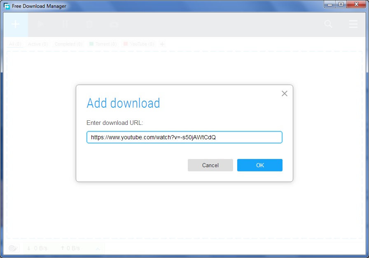Open search with the magnifier icon

[328, 24]
